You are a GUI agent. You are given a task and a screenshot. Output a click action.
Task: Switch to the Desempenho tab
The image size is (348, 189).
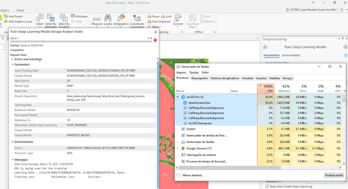click(x=200, y=78)
